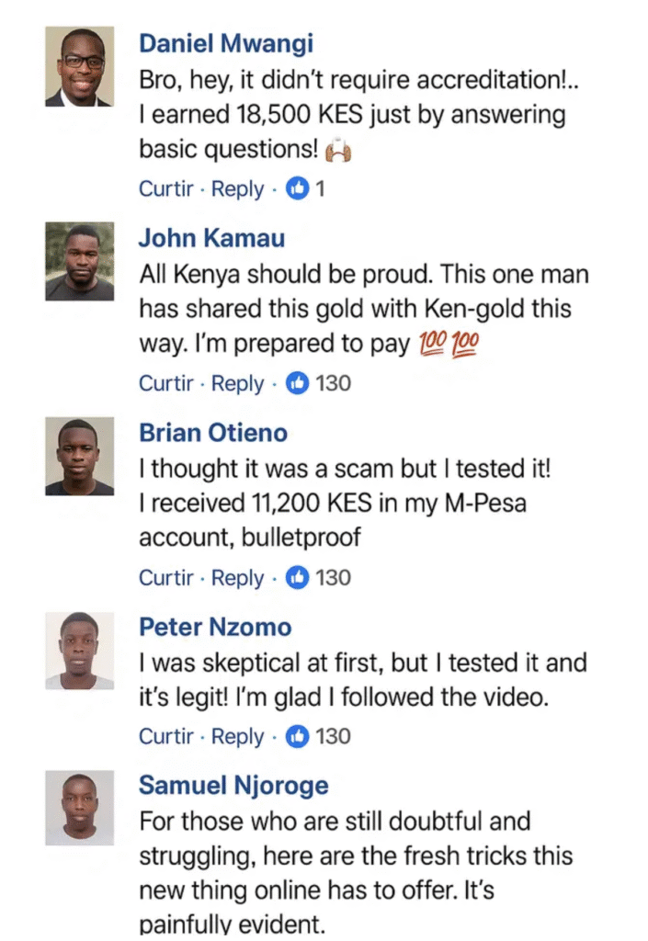Reply to John Kamau's comment
The width and height of the screenshot is (648, 941).
click(x=237, y=383)
